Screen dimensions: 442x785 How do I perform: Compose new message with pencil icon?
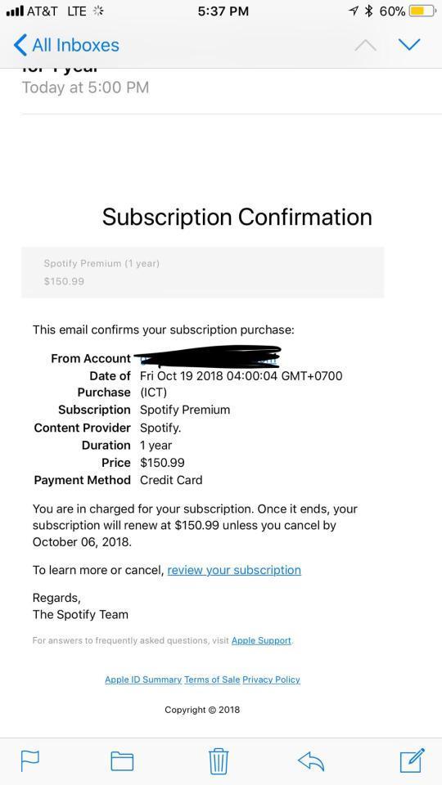(413, 760)
